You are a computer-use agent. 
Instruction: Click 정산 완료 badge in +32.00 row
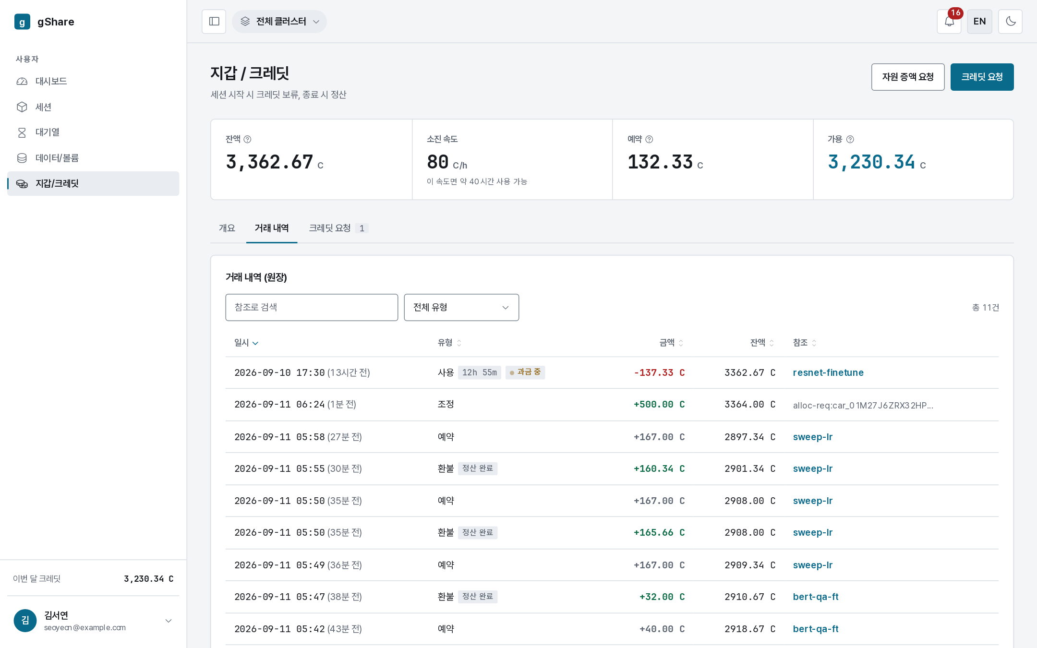click(478, 597)
